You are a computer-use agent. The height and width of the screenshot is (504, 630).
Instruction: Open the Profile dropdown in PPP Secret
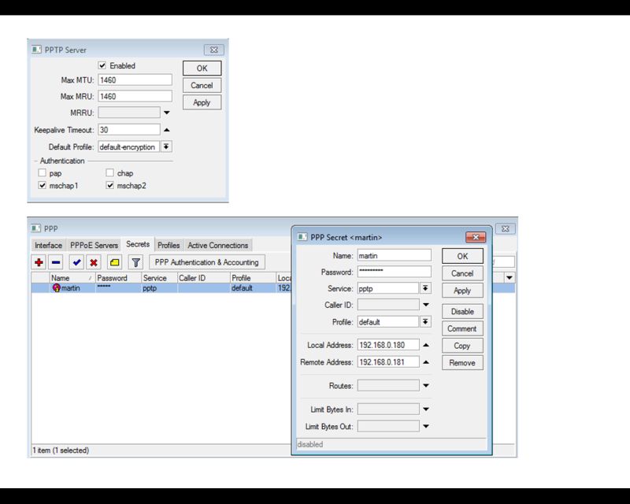[425, 321]
